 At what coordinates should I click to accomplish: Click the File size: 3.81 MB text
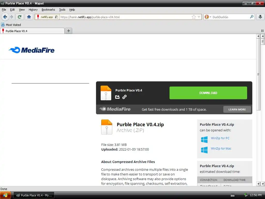click(x=114, y=145)
